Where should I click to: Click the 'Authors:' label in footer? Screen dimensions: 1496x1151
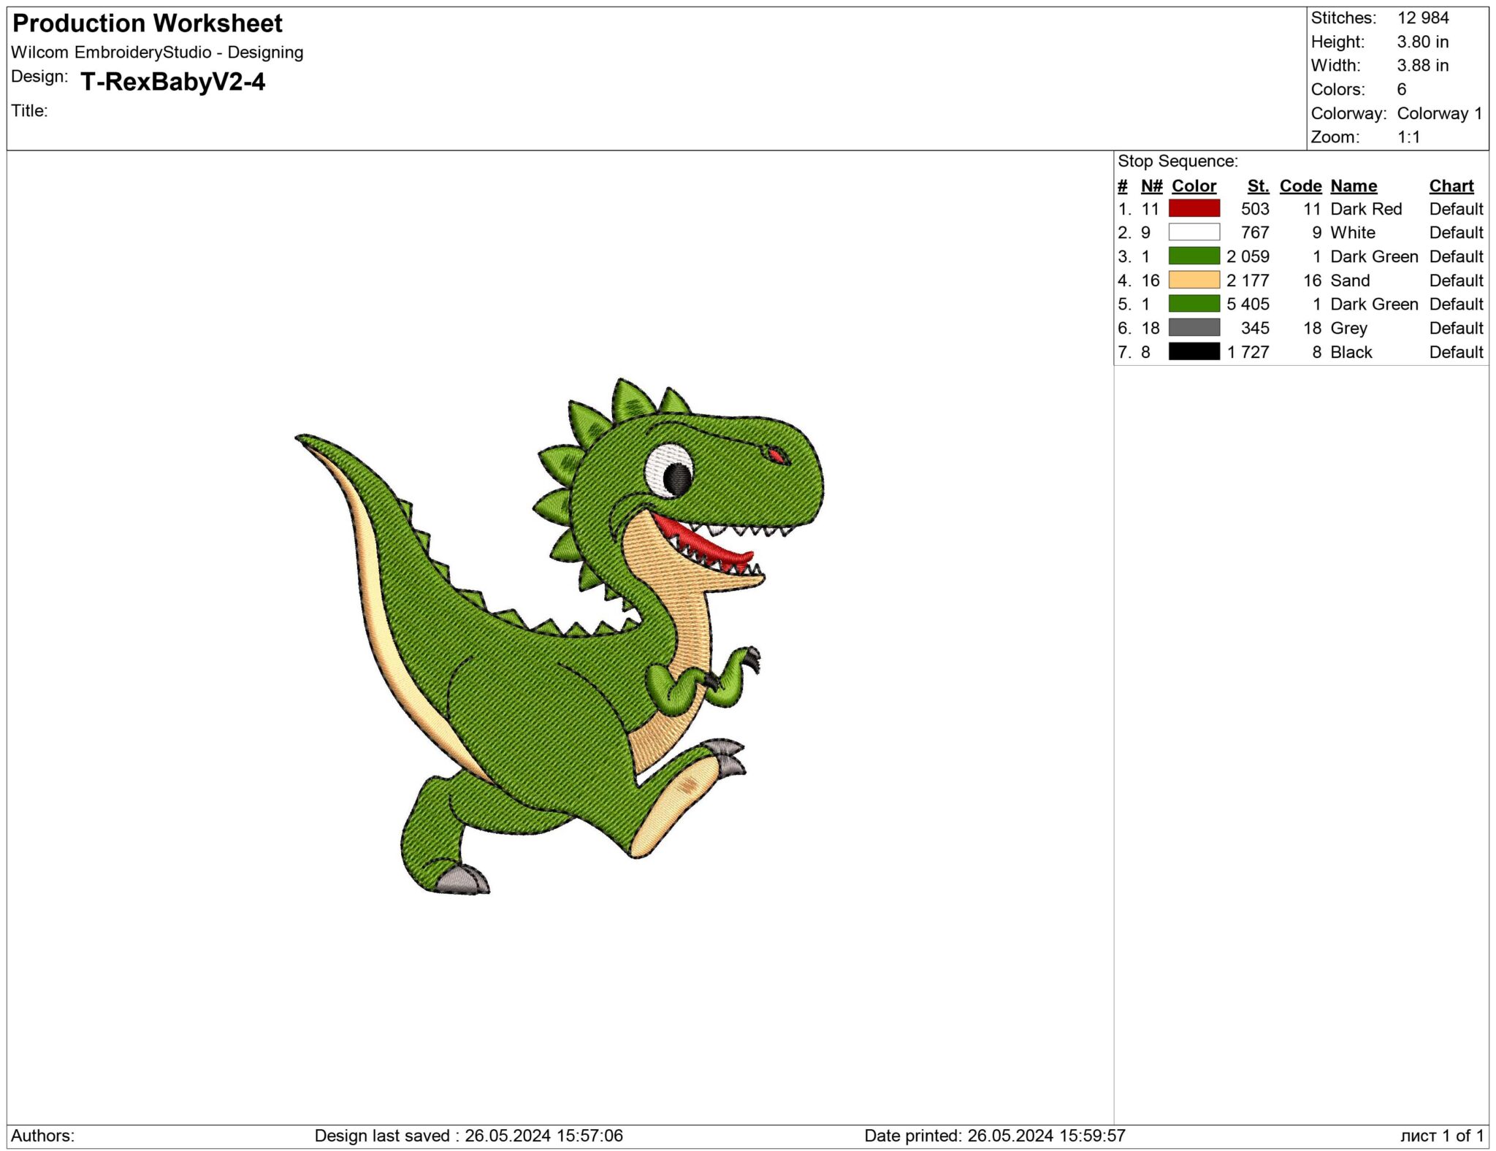point(42,1136)
